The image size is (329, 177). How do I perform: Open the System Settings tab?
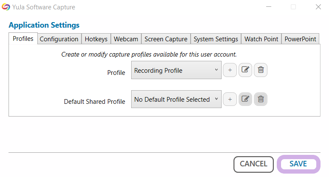coord(216,39)
